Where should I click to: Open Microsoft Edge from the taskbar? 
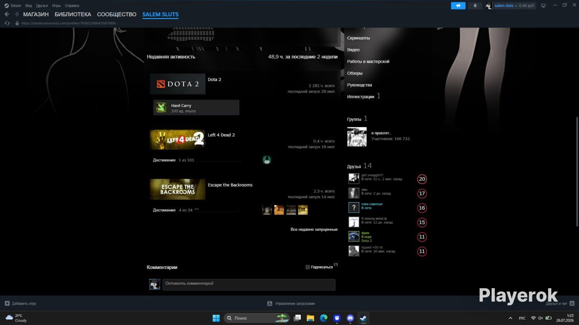pyautogui.click(x=323, y=318)
